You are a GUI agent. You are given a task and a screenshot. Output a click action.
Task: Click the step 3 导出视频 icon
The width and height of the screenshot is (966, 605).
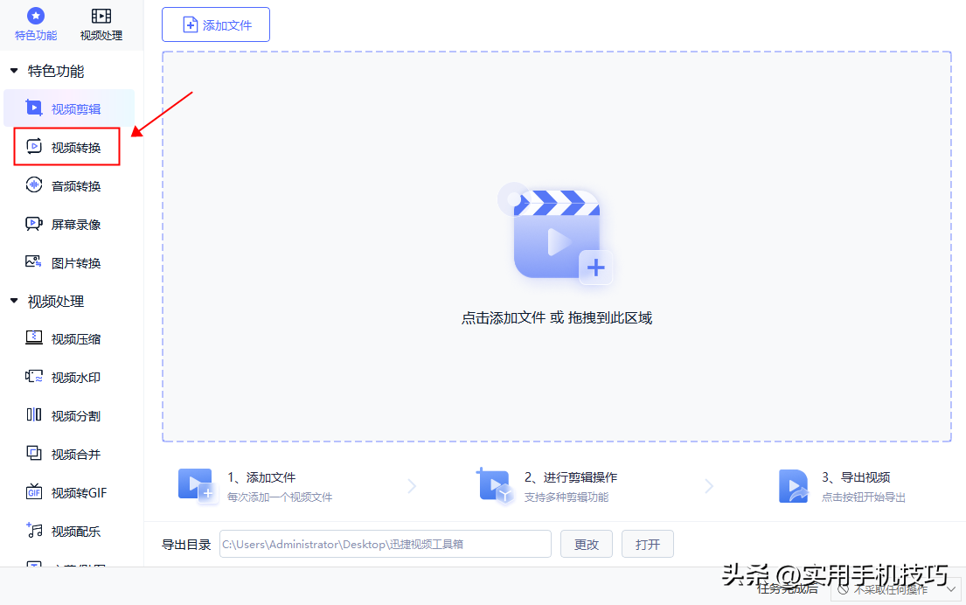click(x=794, y=486)
